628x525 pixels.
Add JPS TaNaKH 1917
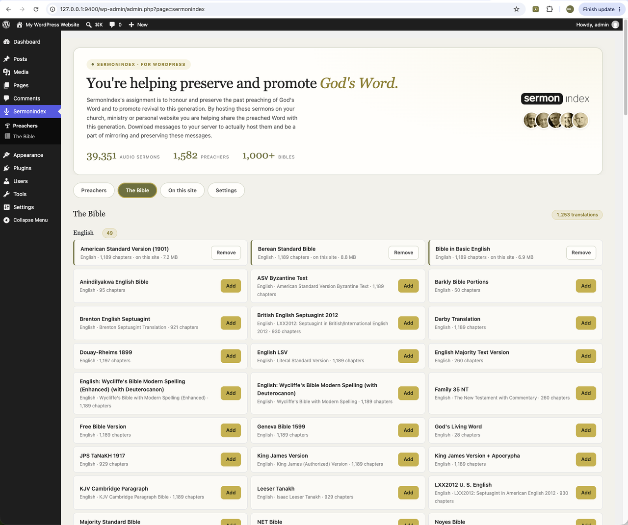click(231, 459)
